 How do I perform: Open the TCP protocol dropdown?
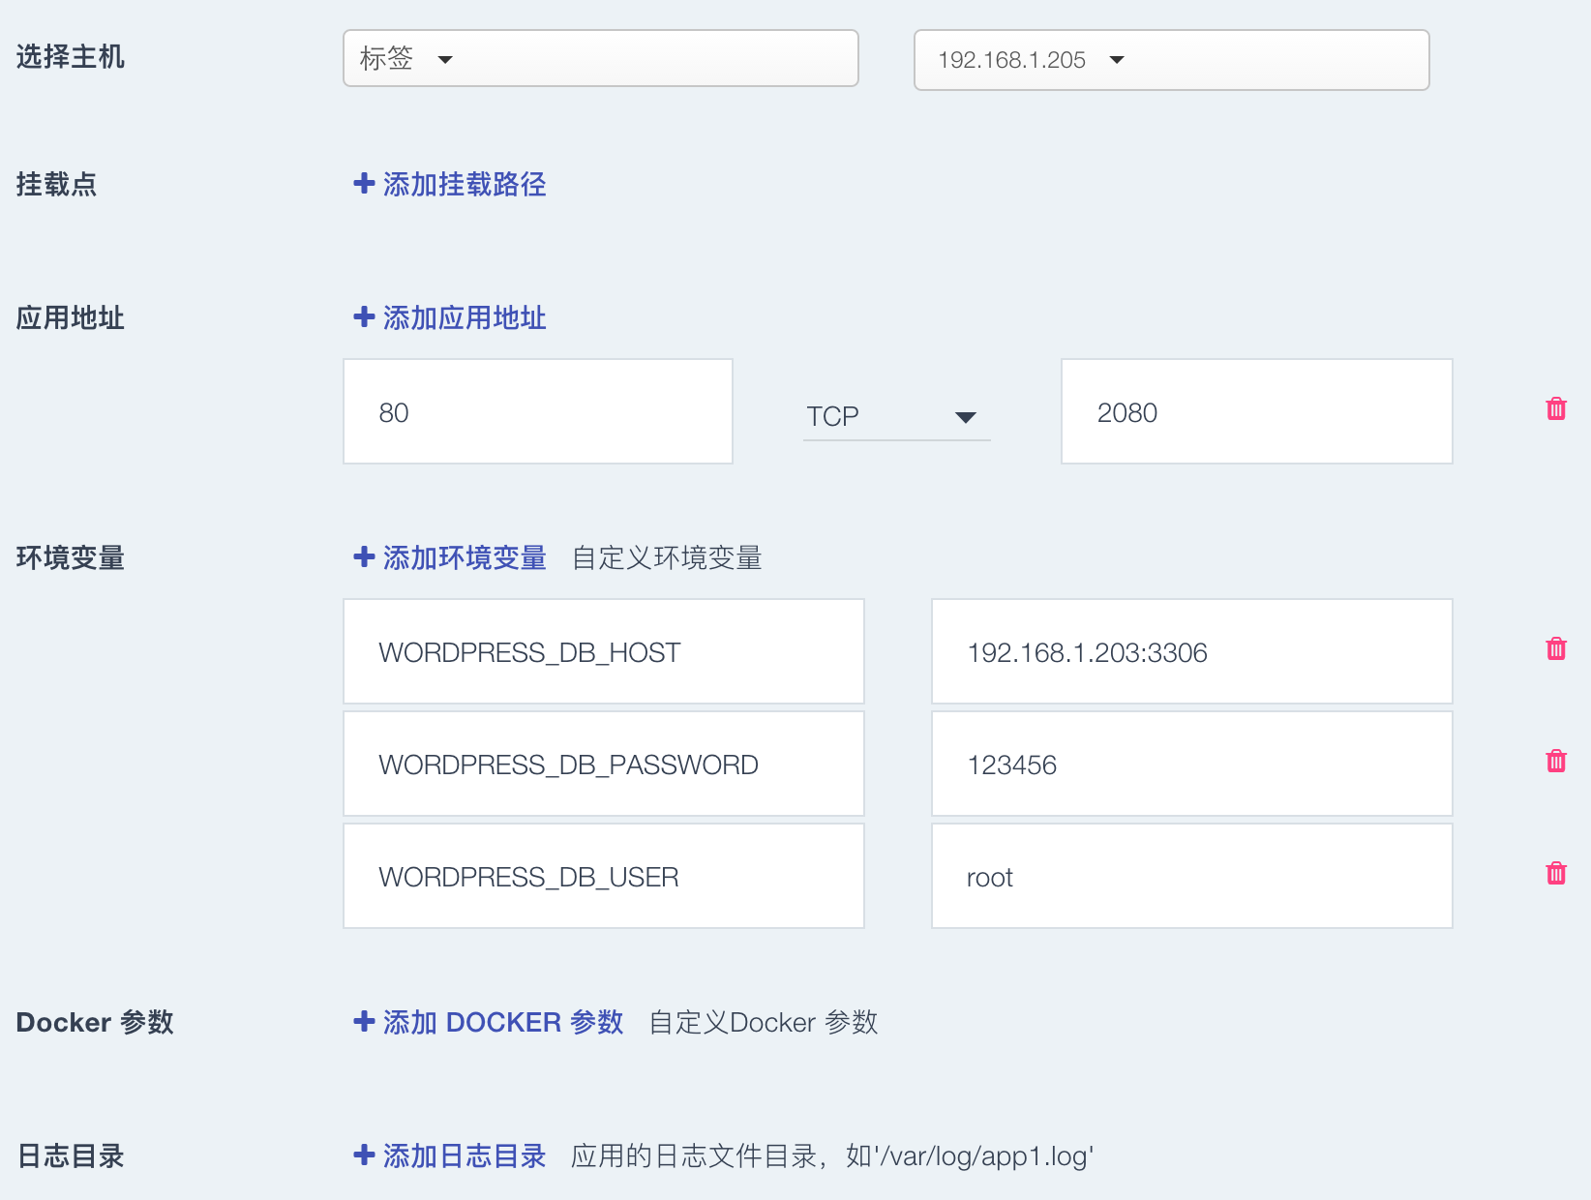[896, 416]
